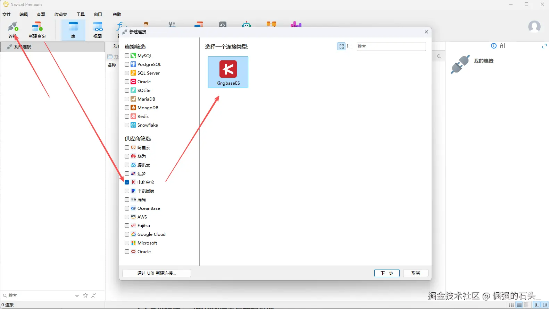Image resolution: width=549 pixels, height=309 pixels.
Task: Select 我的连接 in the navigation tree
Action: pos(52,47)
